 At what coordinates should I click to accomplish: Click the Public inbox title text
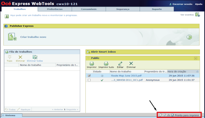click(x=95, y=58)
